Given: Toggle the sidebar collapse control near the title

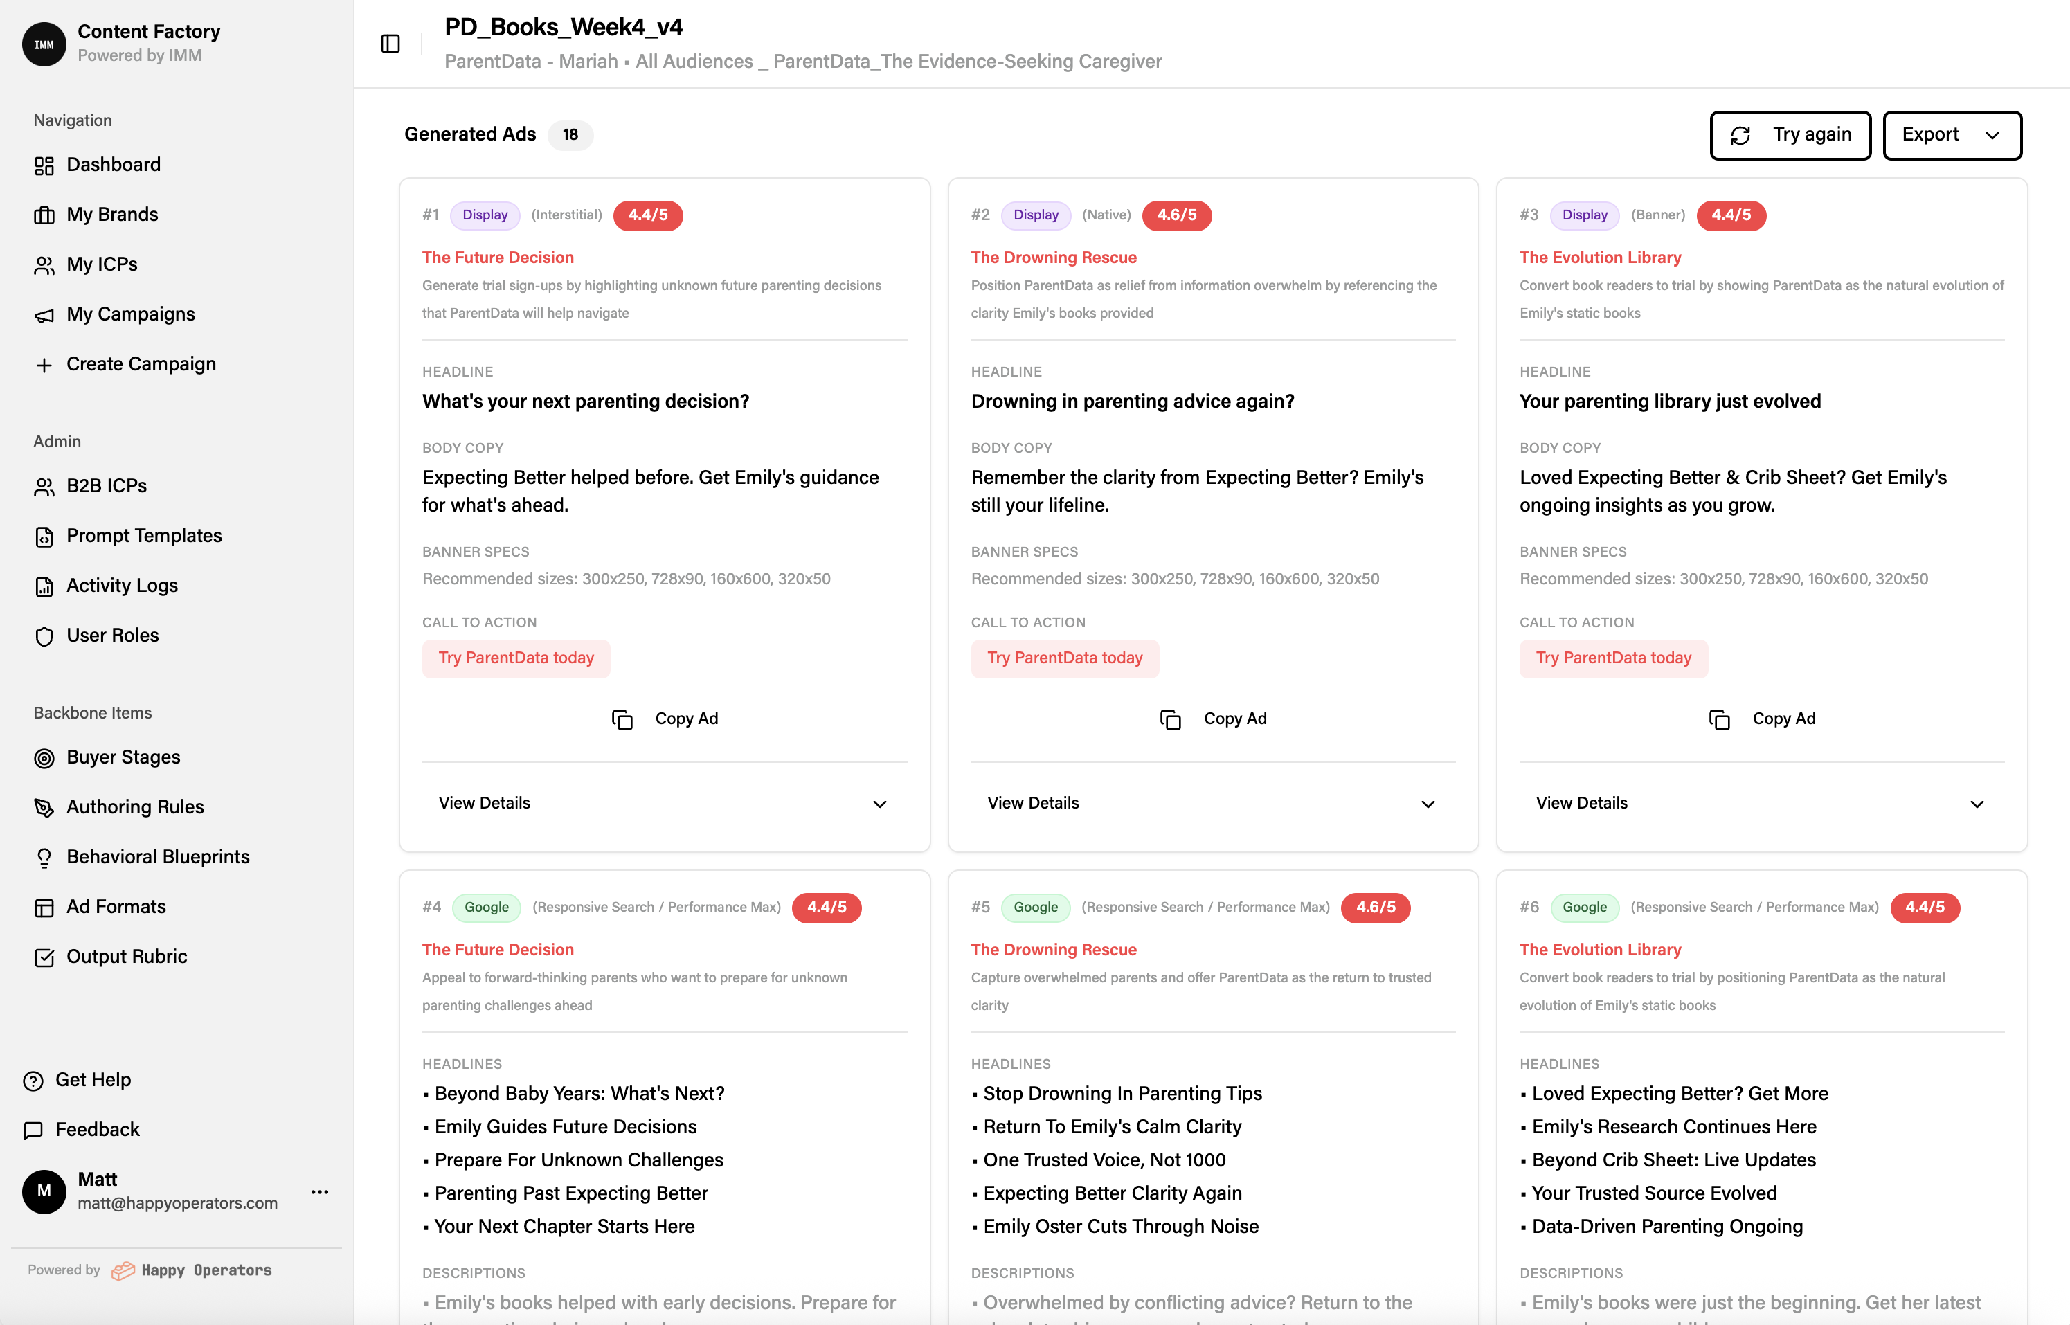Looking at the screenshot, I should 390,43.
